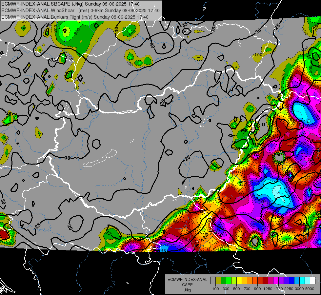Select the gold legend swatch before 700
Viewport: 321px width, 295px height.
tap(244, 281)
